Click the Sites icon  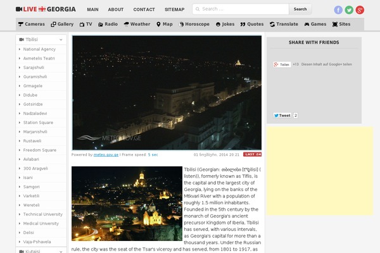click(x=335, y=24)
